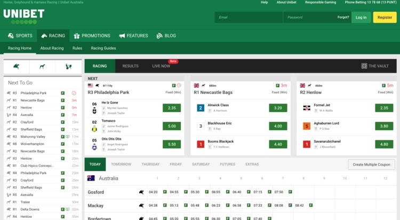Open Mackay 06:23 race time
Screen dimensions: 400x220
216,205
